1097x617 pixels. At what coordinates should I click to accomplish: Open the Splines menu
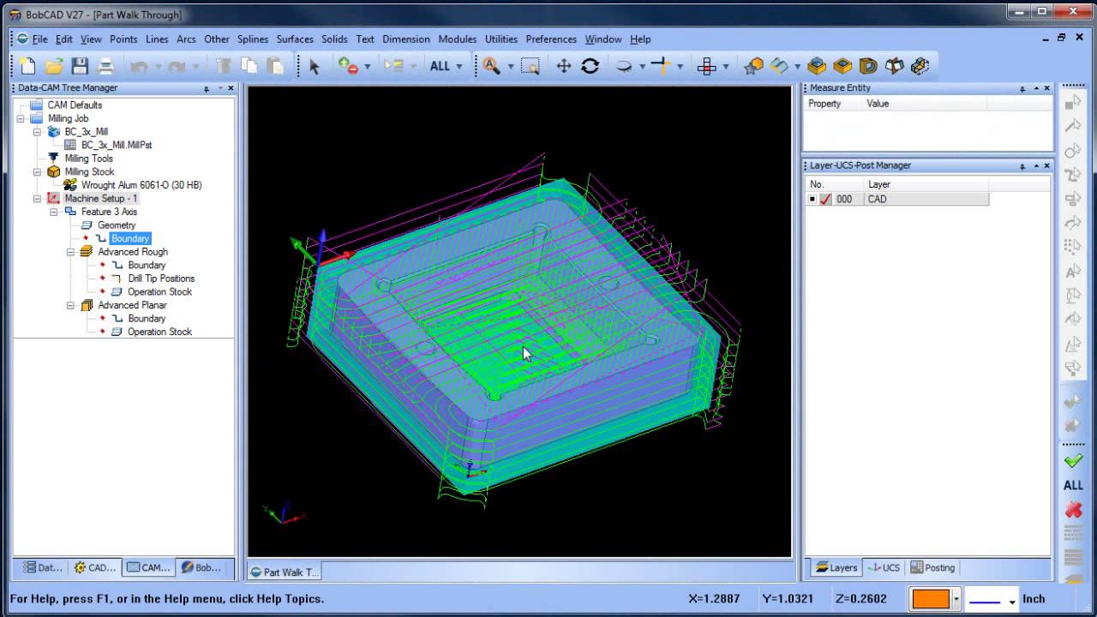pos(253,39)
